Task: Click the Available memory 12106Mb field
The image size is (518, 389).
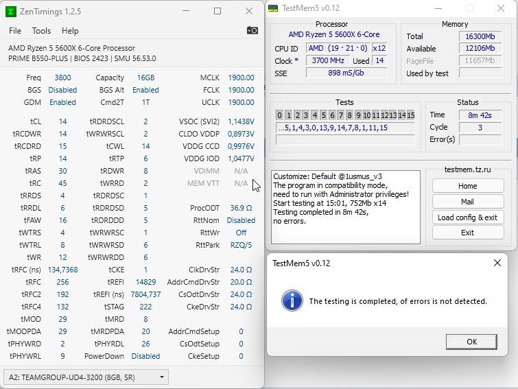Action: pos(480,48)
